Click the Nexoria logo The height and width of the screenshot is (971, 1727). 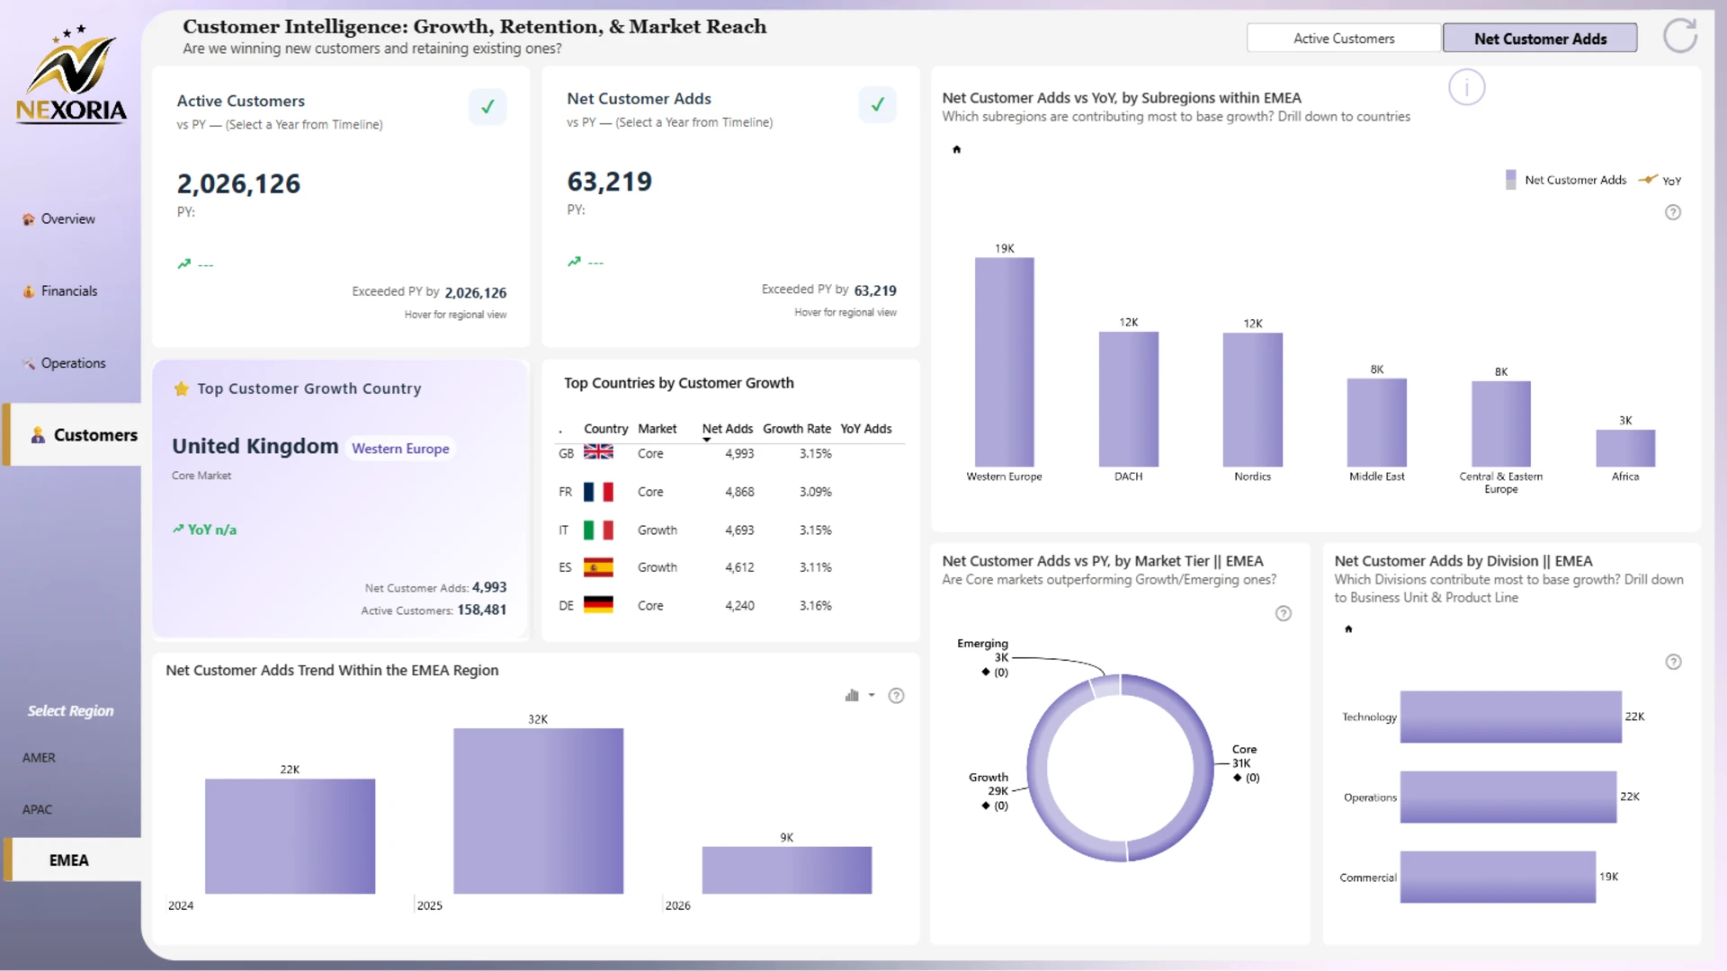point(71,76)
